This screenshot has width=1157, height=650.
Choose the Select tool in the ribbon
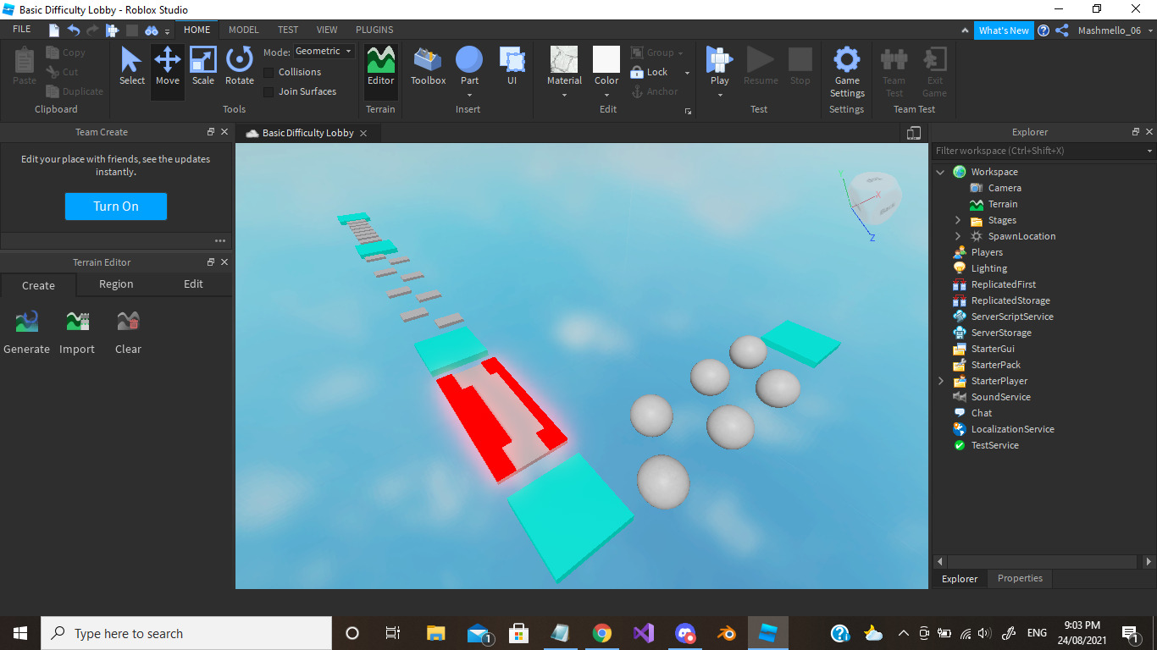coord(131,66)
